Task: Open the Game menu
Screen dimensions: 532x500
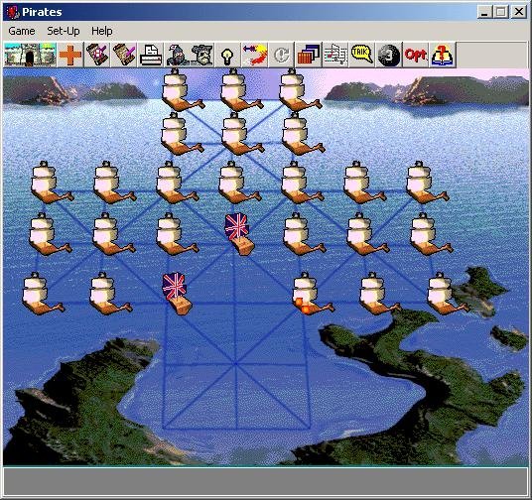Action: tap(22, 31)
